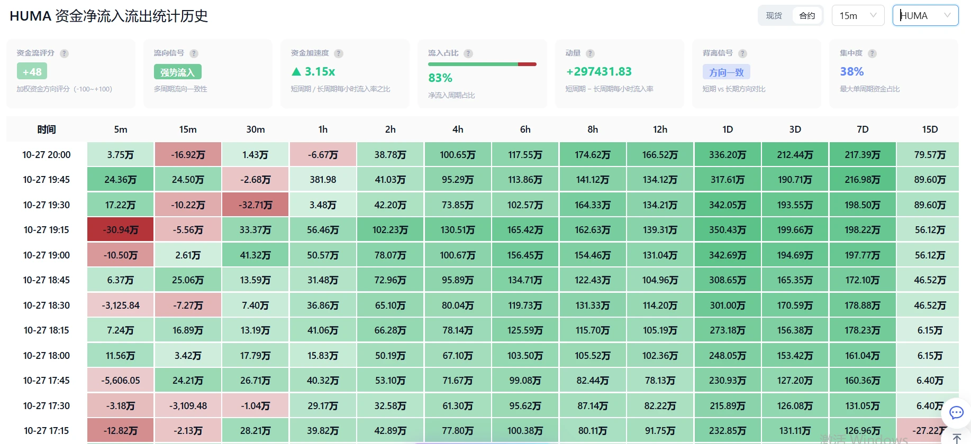This screenshot has width=971, height=444.
Task: Click the 强势流入 signal tag
Action: point(178,72)
